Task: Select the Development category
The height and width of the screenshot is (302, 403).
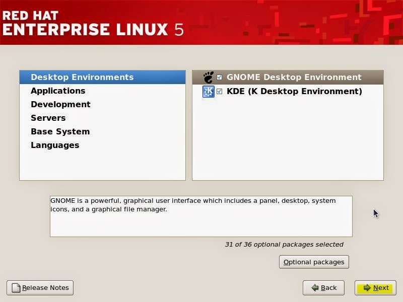Action: (60, 104)
